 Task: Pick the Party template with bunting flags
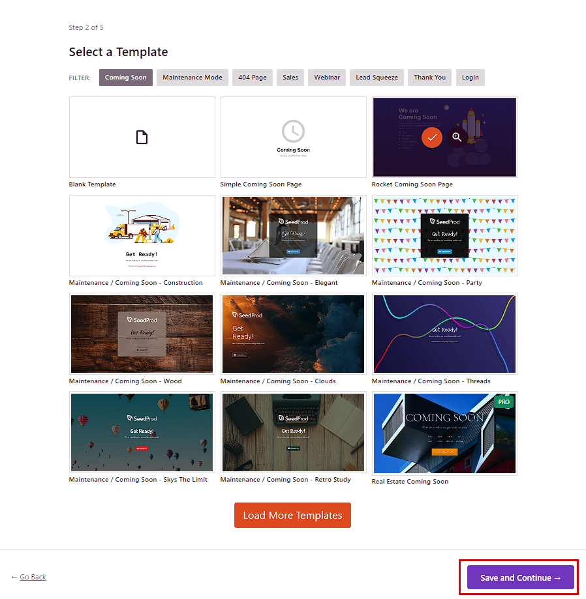(x=445, y=236)
